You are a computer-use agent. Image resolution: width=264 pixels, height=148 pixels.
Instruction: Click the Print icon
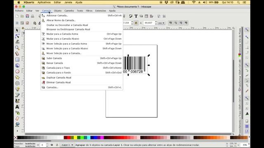point(33,16)
